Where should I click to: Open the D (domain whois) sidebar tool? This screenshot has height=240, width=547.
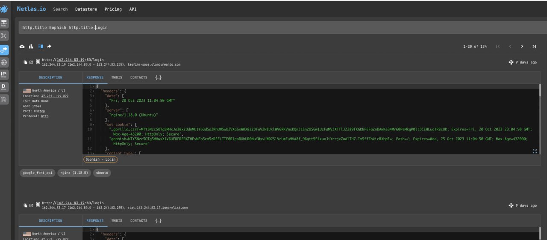(4, 87)
